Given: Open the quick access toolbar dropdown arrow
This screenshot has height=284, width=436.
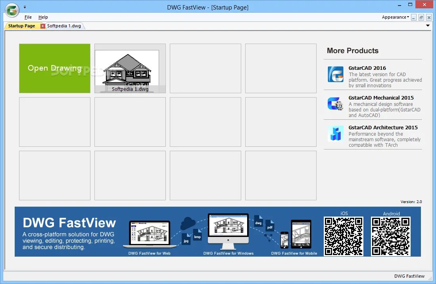Looking at the screenshot, I should pyautogui.click(x=25, y=7).
